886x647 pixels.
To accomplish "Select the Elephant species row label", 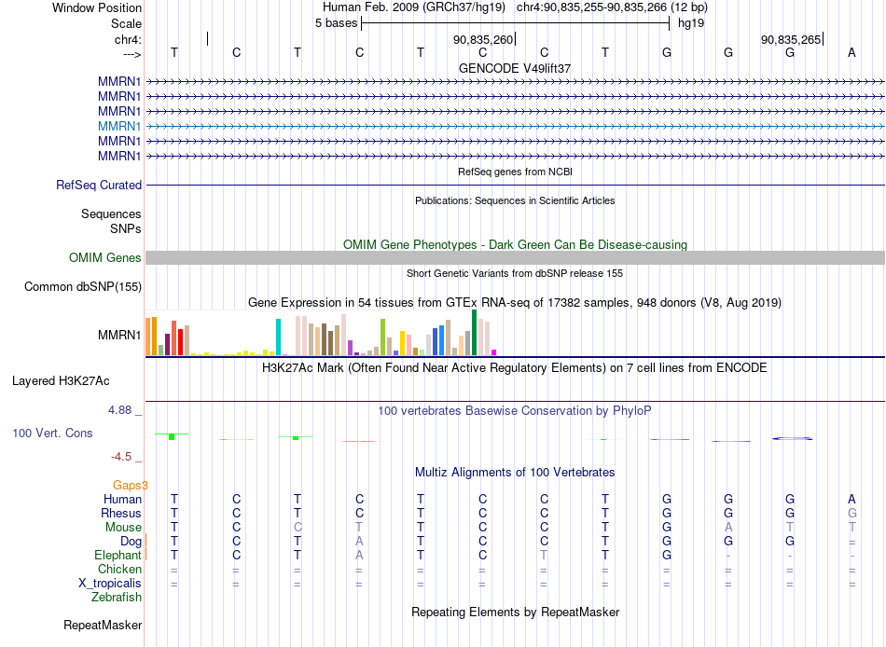I will pos(118,555).
